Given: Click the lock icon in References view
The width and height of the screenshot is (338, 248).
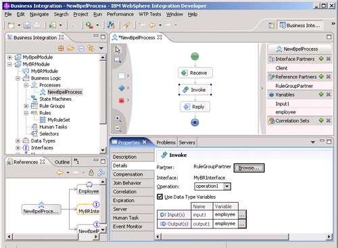Looking at the screenshot, I should coord(91,173).
